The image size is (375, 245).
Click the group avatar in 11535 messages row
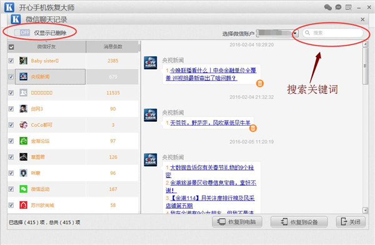pos(23,92)
